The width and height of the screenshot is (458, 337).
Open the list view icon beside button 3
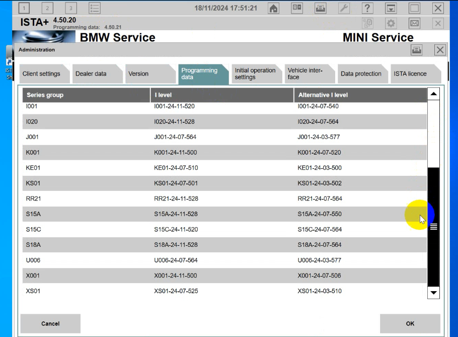click(94, 8)
